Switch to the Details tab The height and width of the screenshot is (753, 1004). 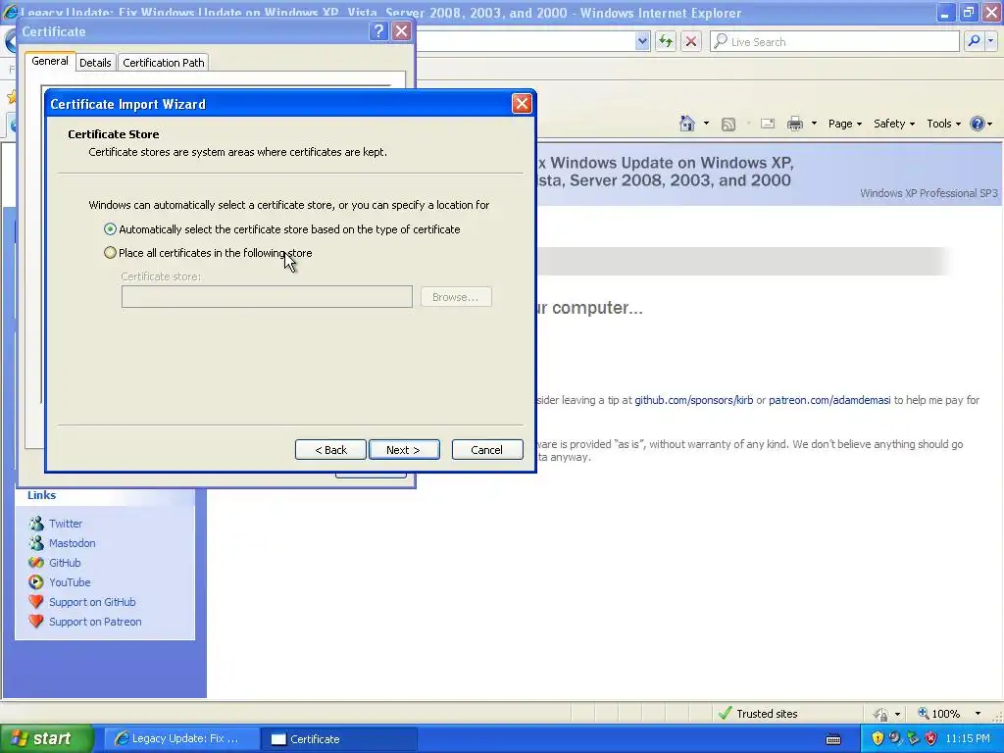(x=95, y=62)
